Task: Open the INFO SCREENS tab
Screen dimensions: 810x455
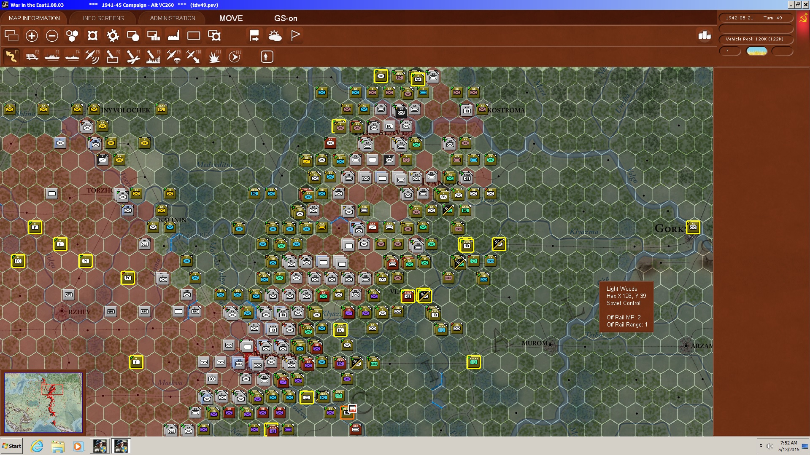Action: [x=103, y=18]
